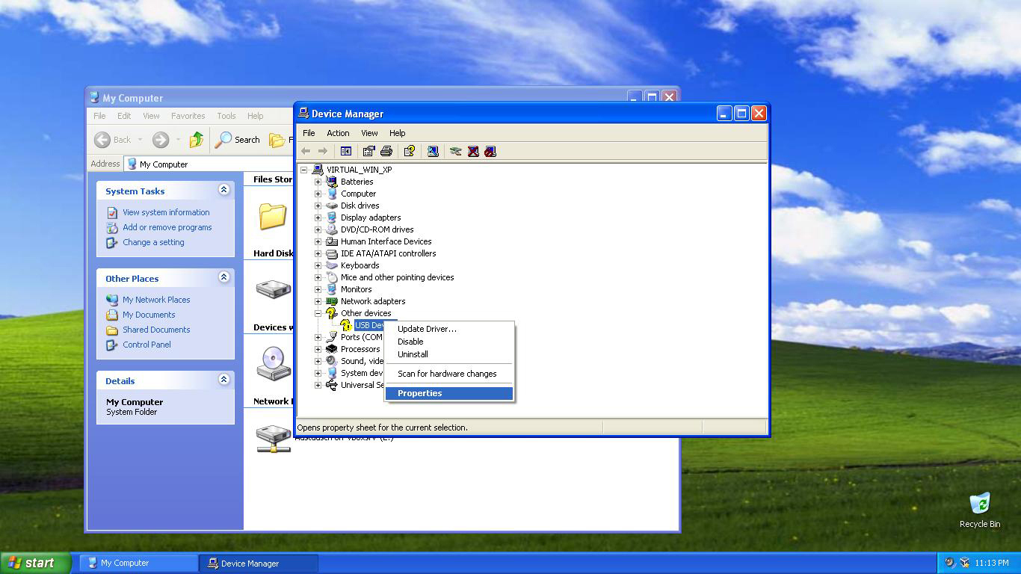Select the CD drive icon in My Computer
The image size is (1021, 574).
point(274,363)
